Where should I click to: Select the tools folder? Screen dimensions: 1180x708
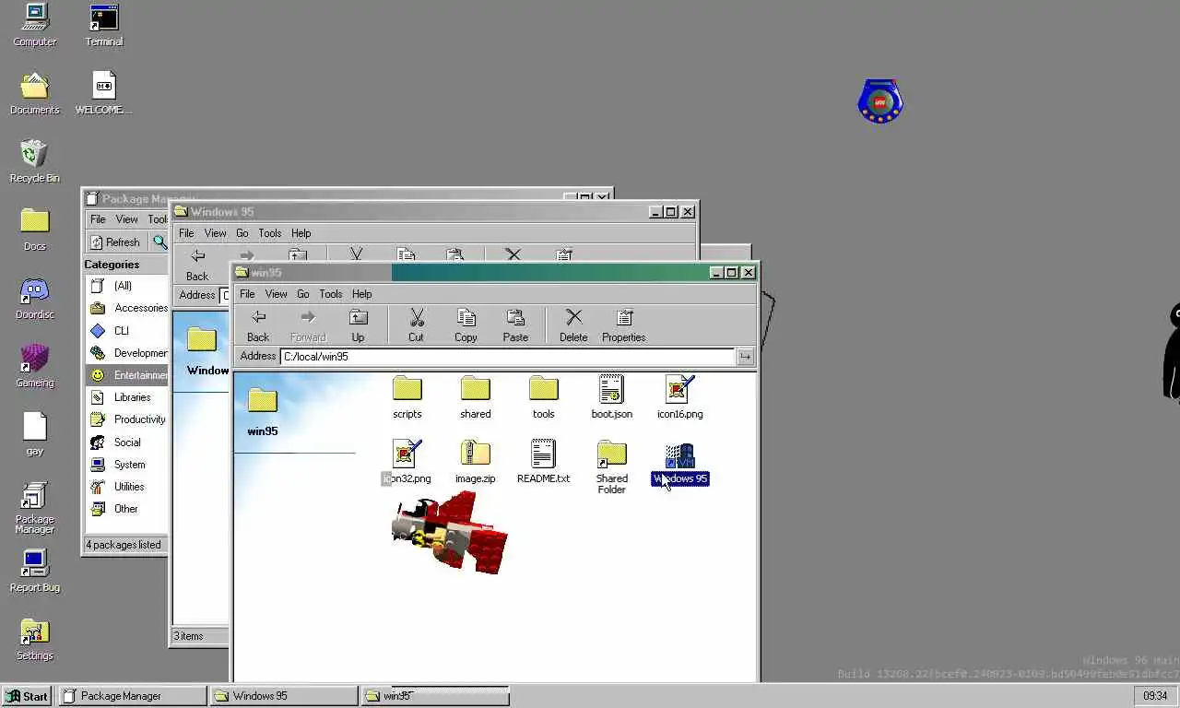(543, 398)
